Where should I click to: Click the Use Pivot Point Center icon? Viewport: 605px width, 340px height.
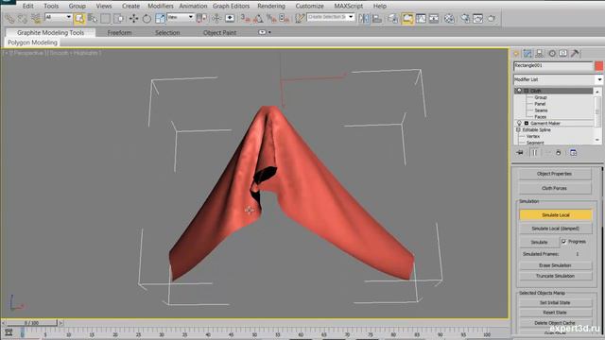201,18
